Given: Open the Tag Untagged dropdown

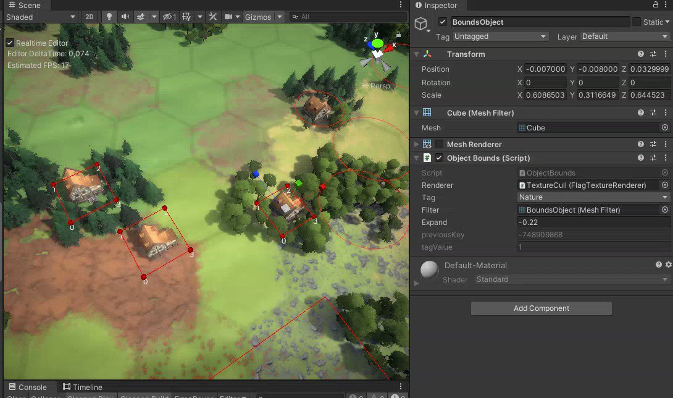Looking at the screenshot, I should pyautogui.click(x=501, y=36).
